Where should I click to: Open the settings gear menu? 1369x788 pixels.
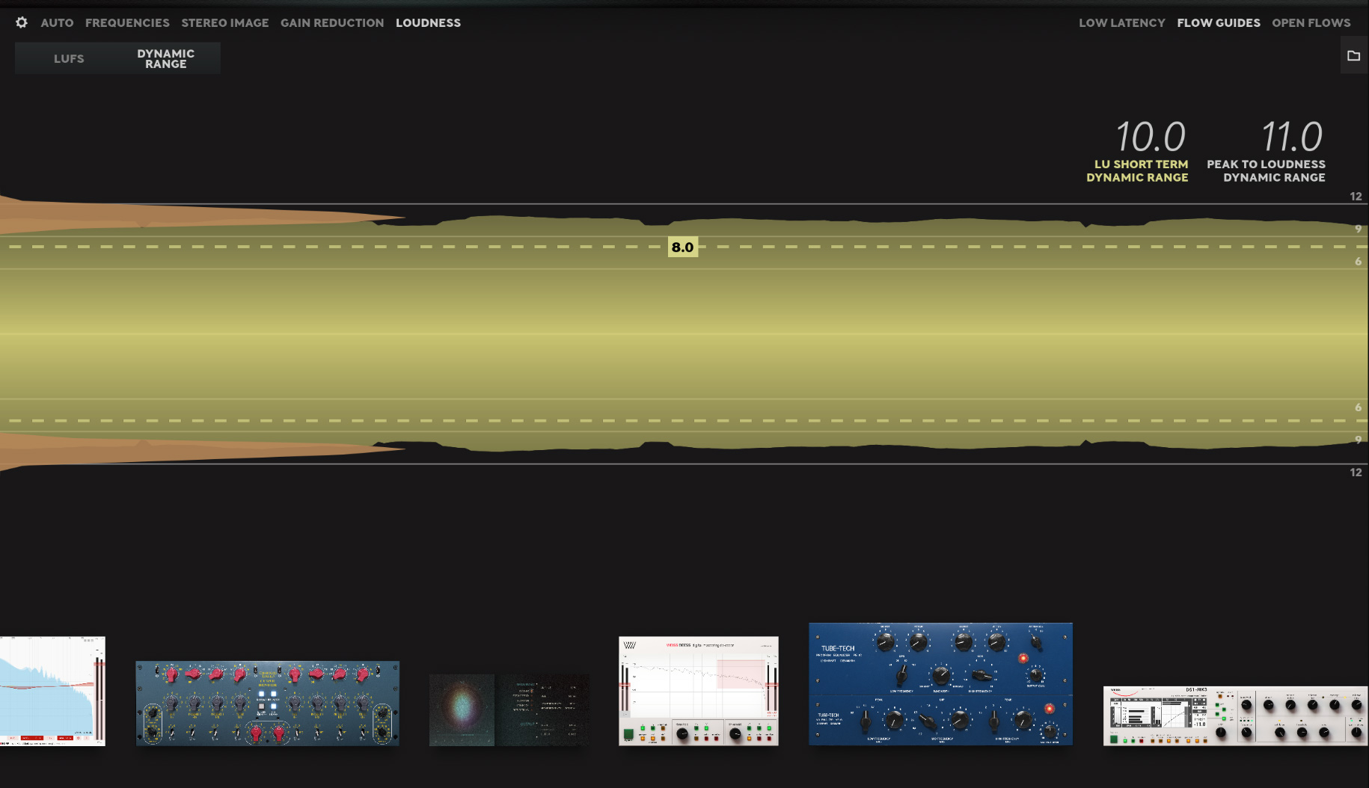click(x=21, y=22)
